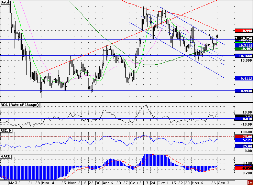Image resolution: width=253 pixels, height=185 pixels.
Task: Click the blue 57.21 RSI value tag
Action: pyautogui.click(x=243, y=140)
